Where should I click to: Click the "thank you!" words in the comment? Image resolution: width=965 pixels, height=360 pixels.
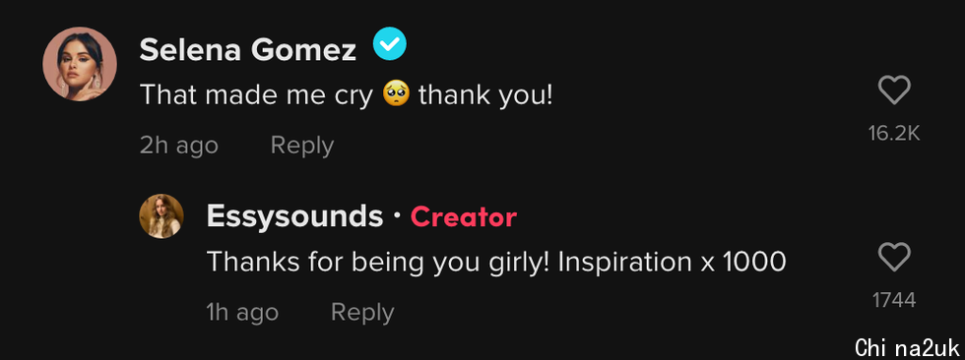(x=485, y=95)
